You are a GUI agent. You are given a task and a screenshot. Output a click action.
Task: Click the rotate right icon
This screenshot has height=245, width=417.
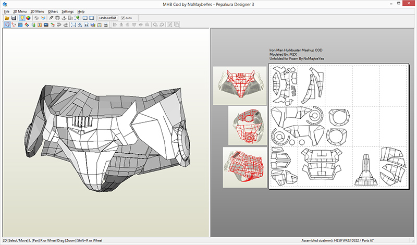(162, 24)
